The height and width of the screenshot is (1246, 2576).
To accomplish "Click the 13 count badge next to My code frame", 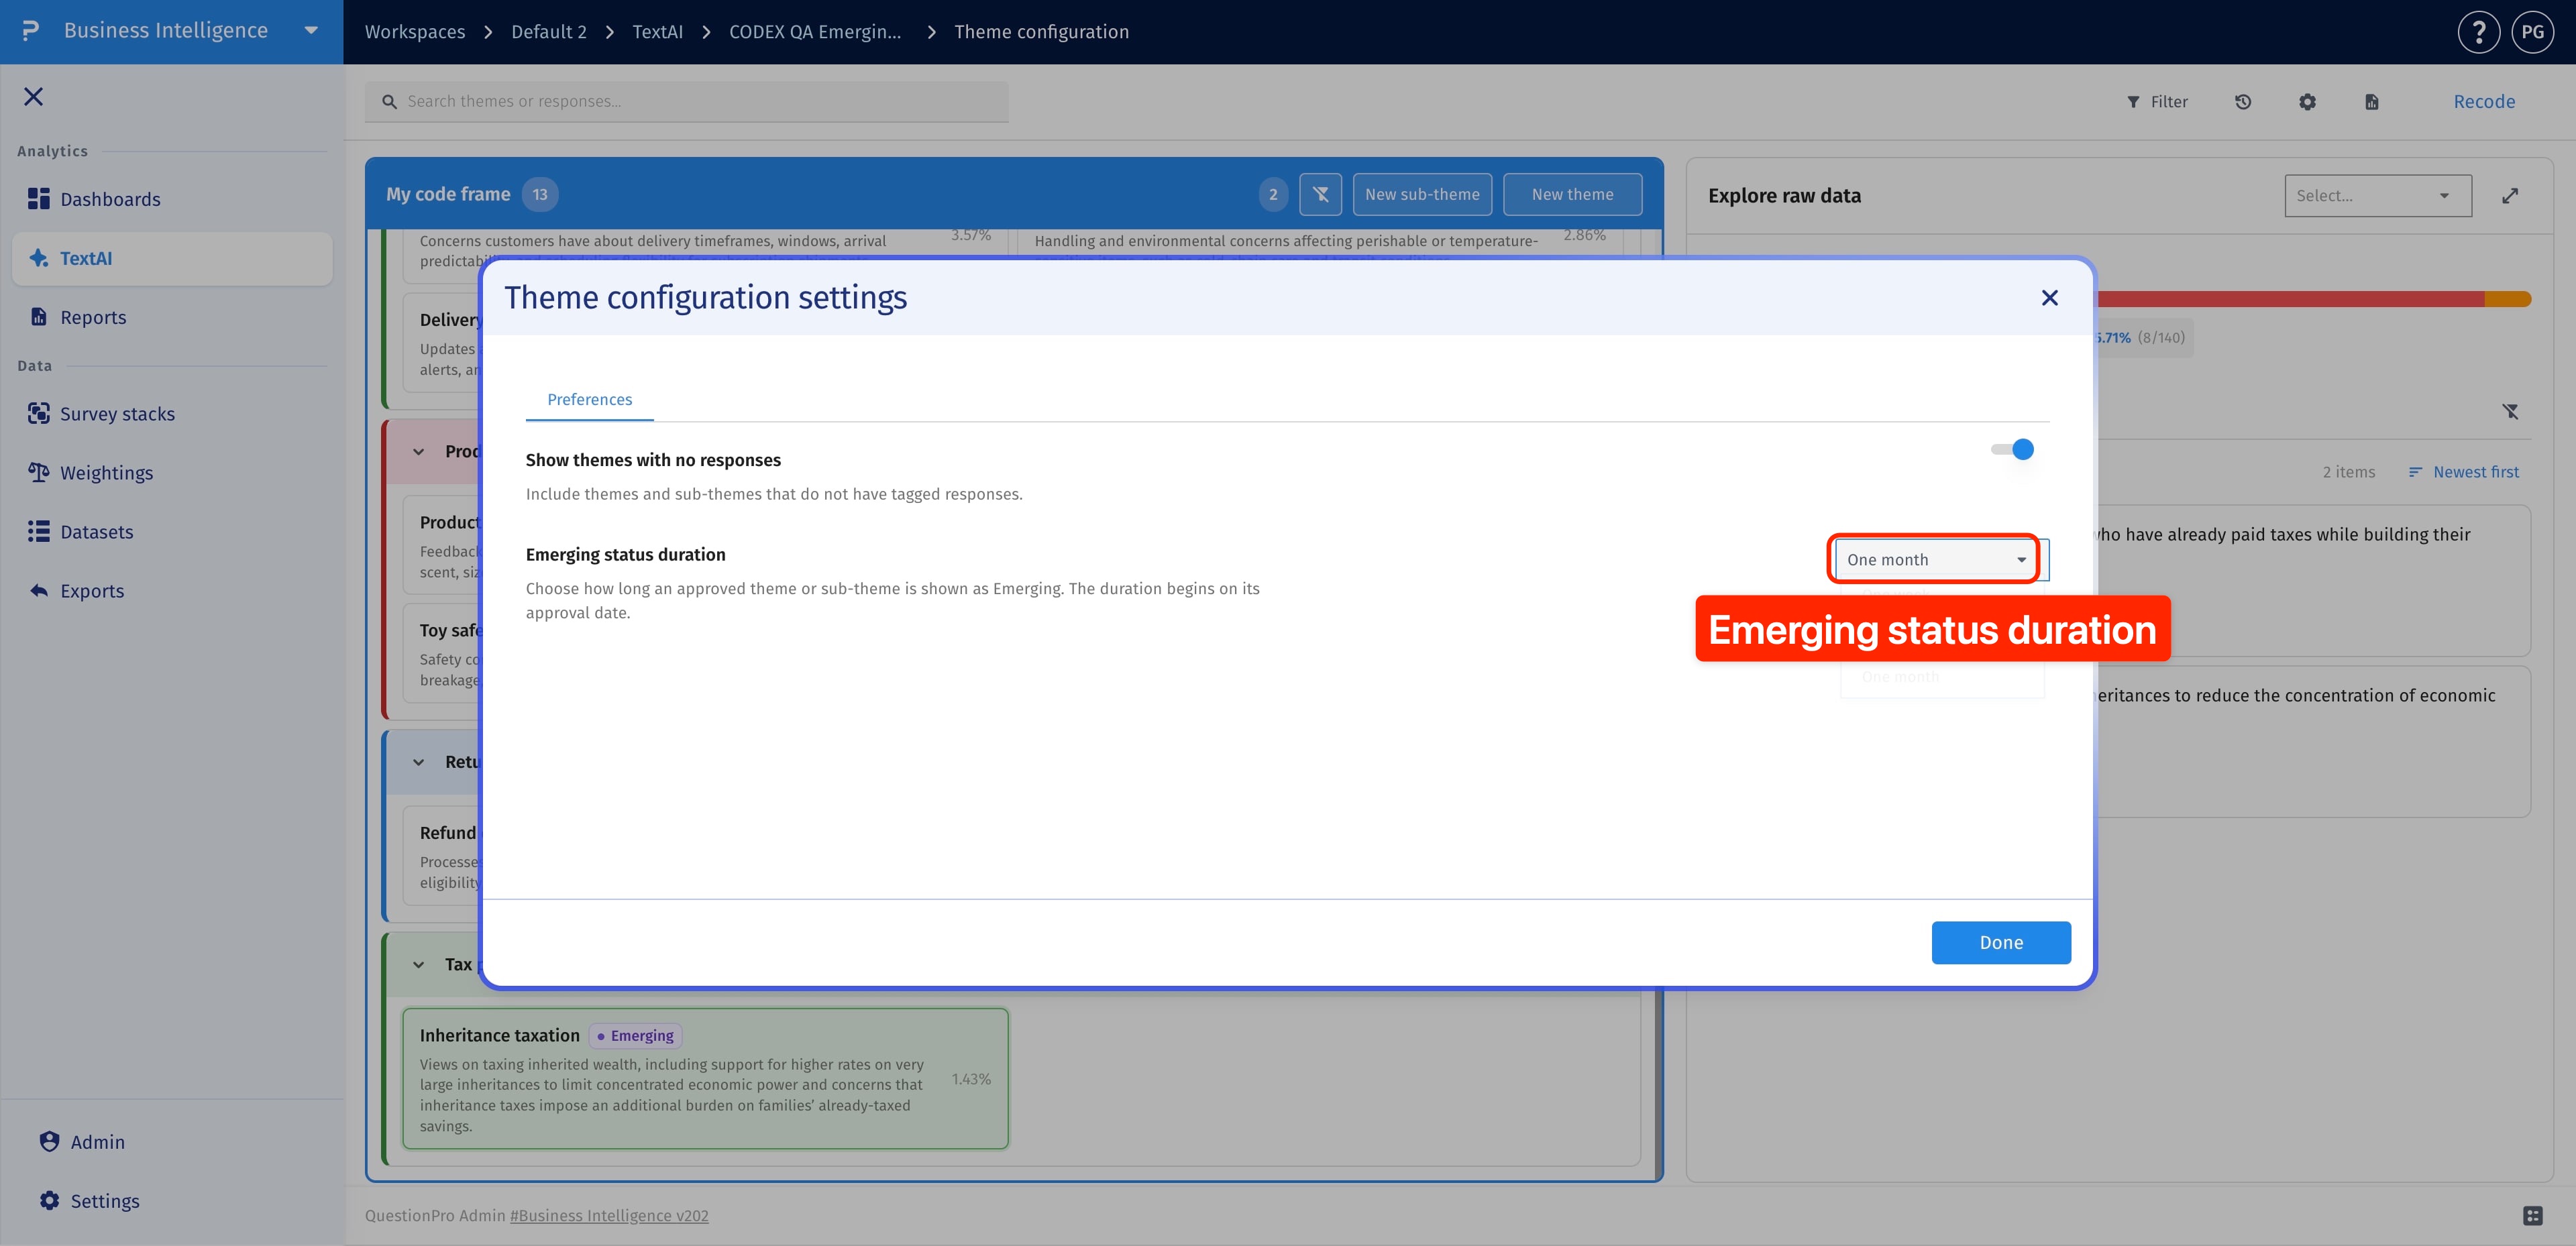I will coord(540,195).
